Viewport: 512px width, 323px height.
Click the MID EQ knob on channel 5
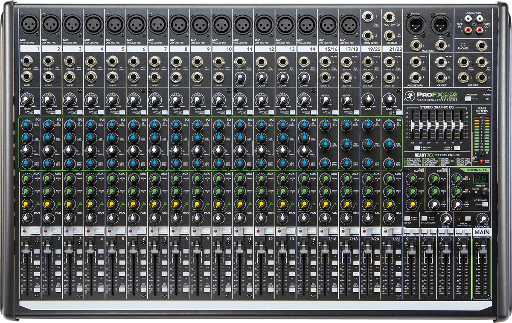(111, 137)
